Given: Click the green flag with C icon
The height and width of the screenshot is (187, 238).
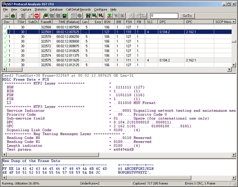Looking at the screenshot, I should tap(45, 15).
